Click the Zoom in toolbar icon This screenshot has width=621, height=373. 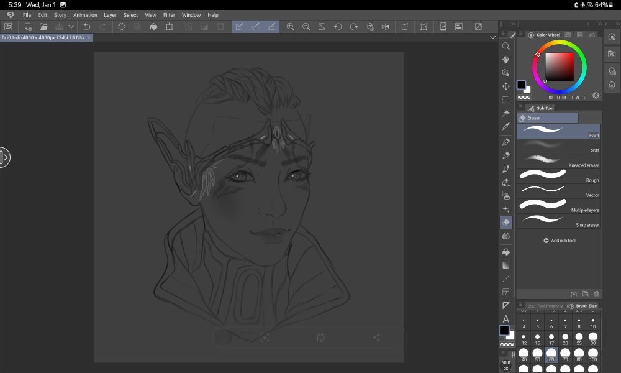(x=290, y=27)
